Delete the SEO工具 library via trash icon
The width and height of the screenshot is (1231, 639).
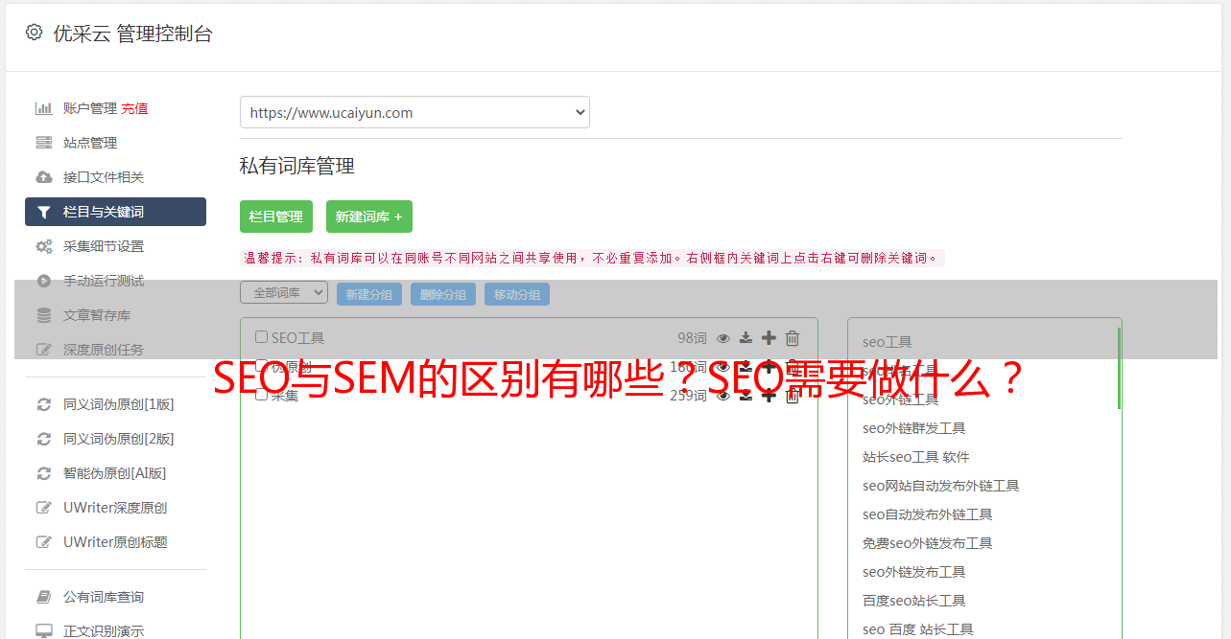(x=793, y=338)
